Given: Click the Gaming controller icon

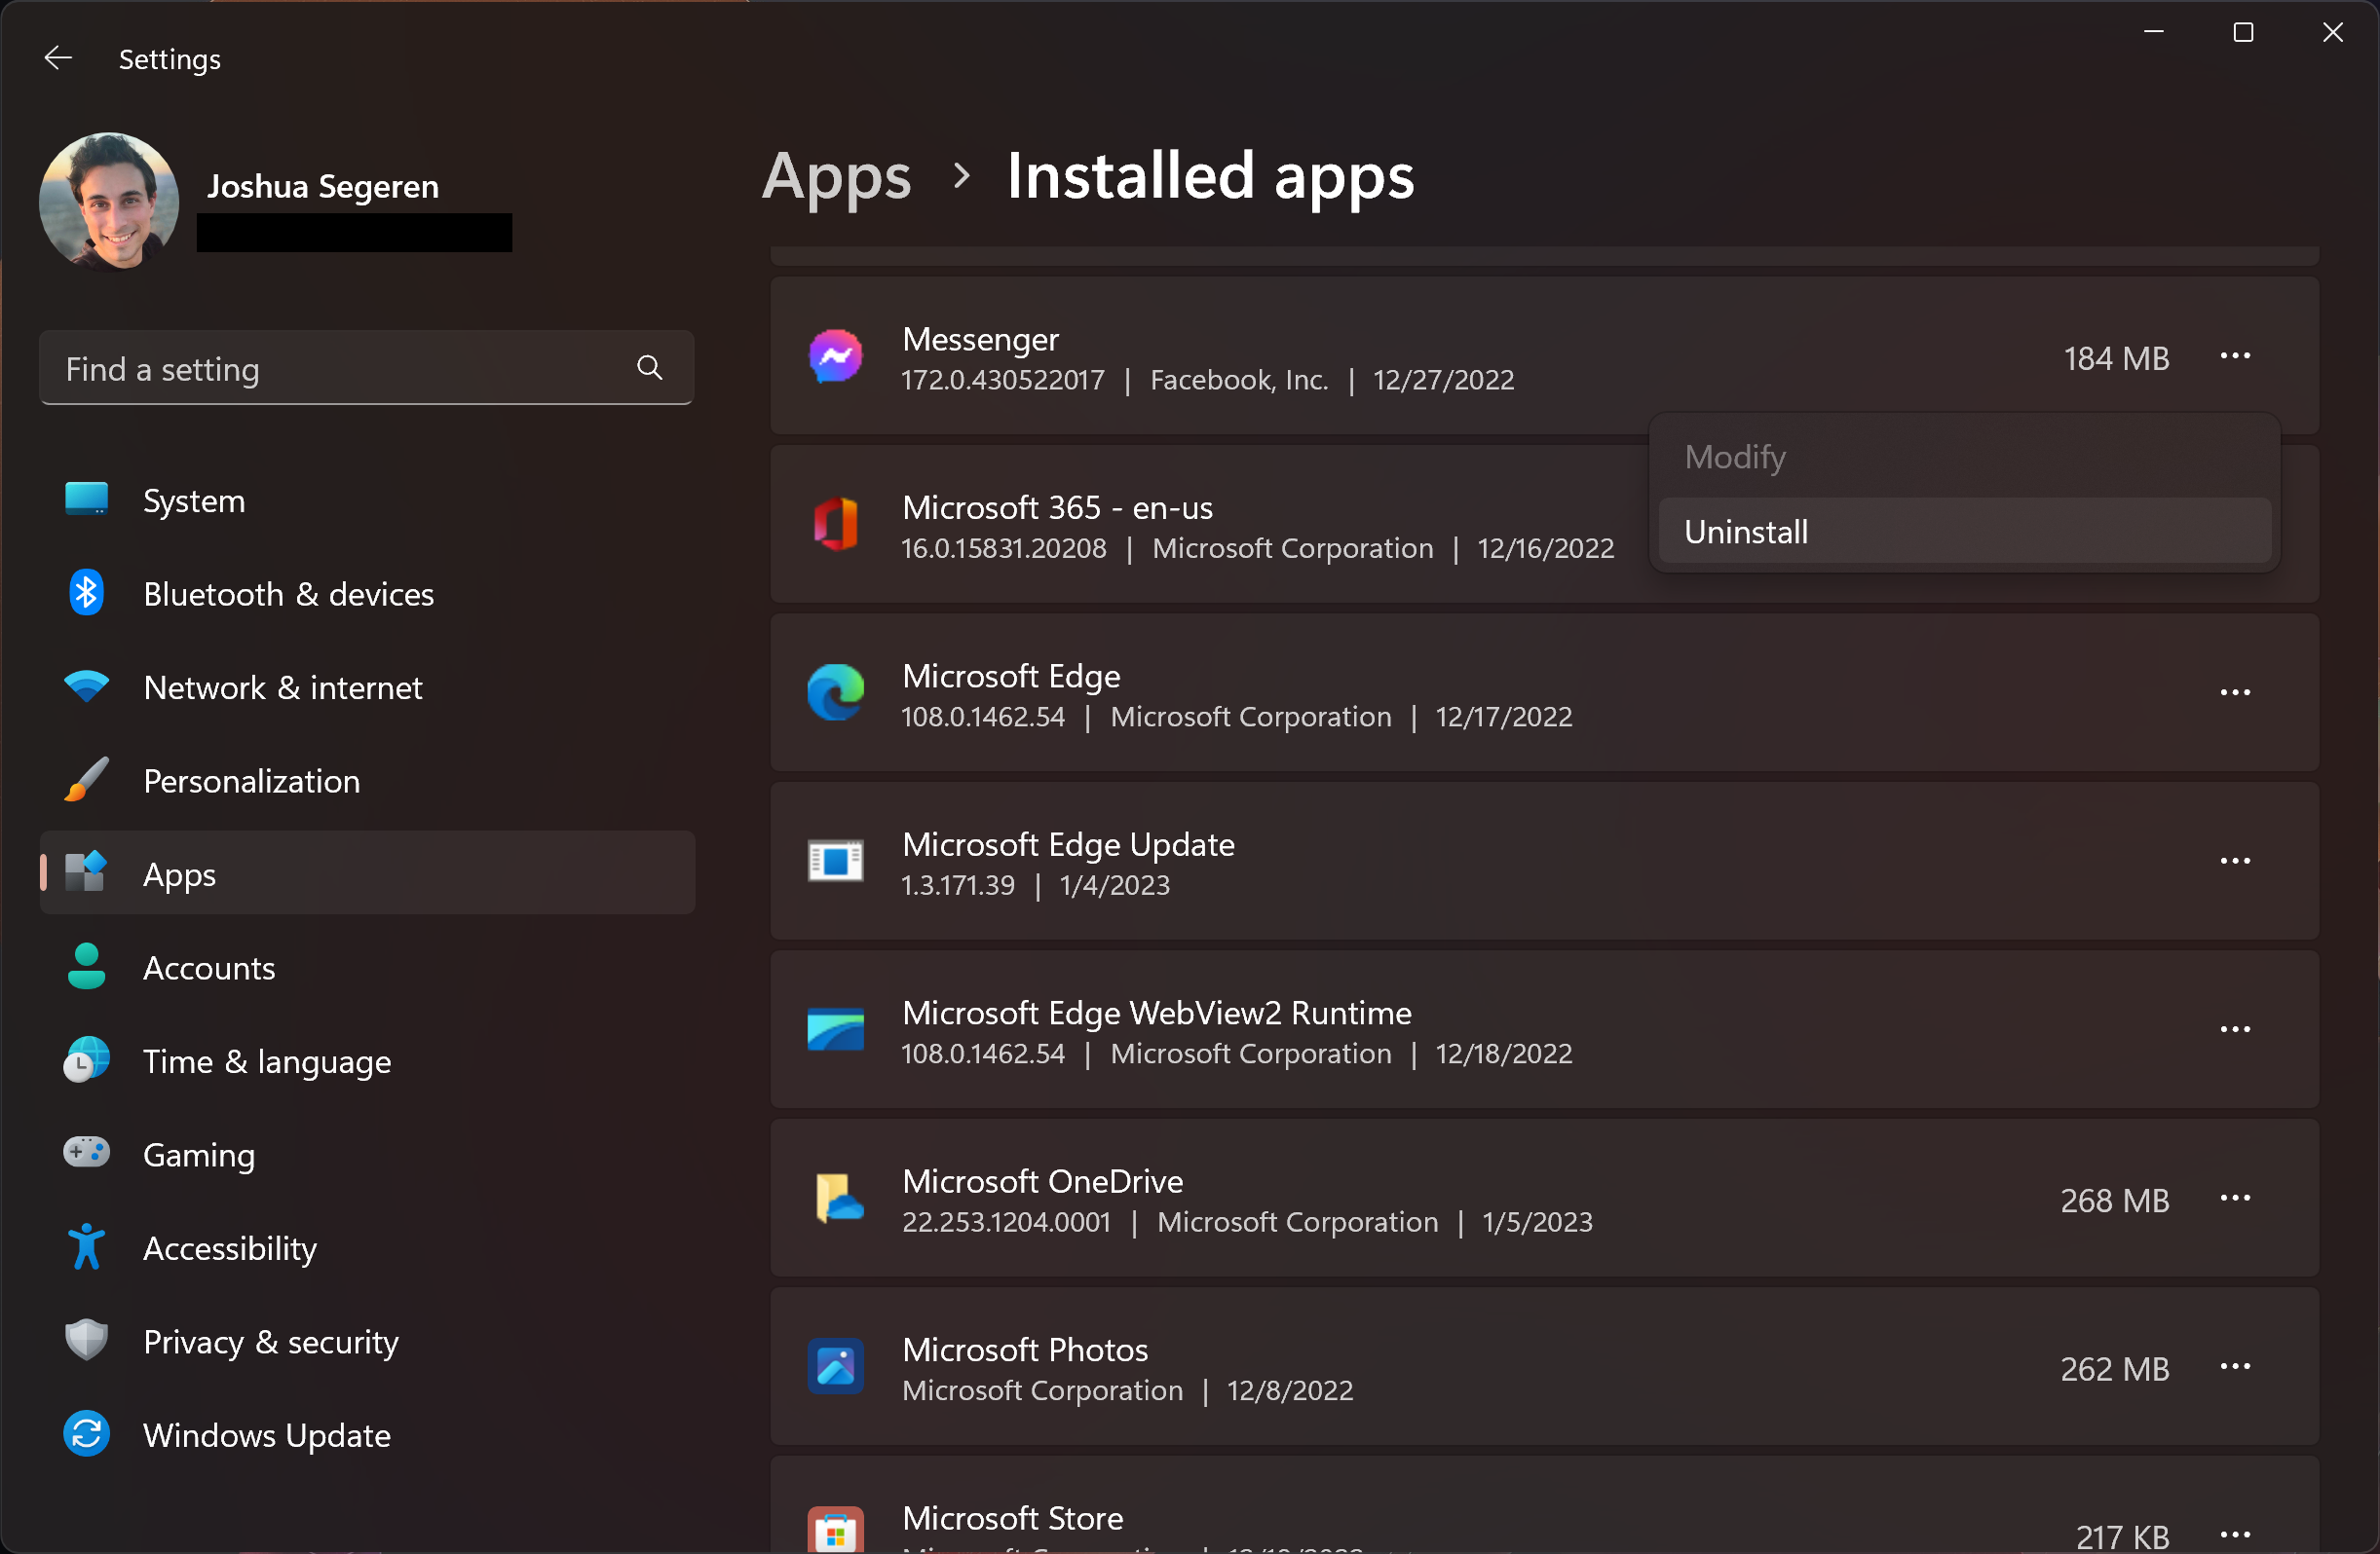Looking at the screenshot, I should tap(86, 1152).
